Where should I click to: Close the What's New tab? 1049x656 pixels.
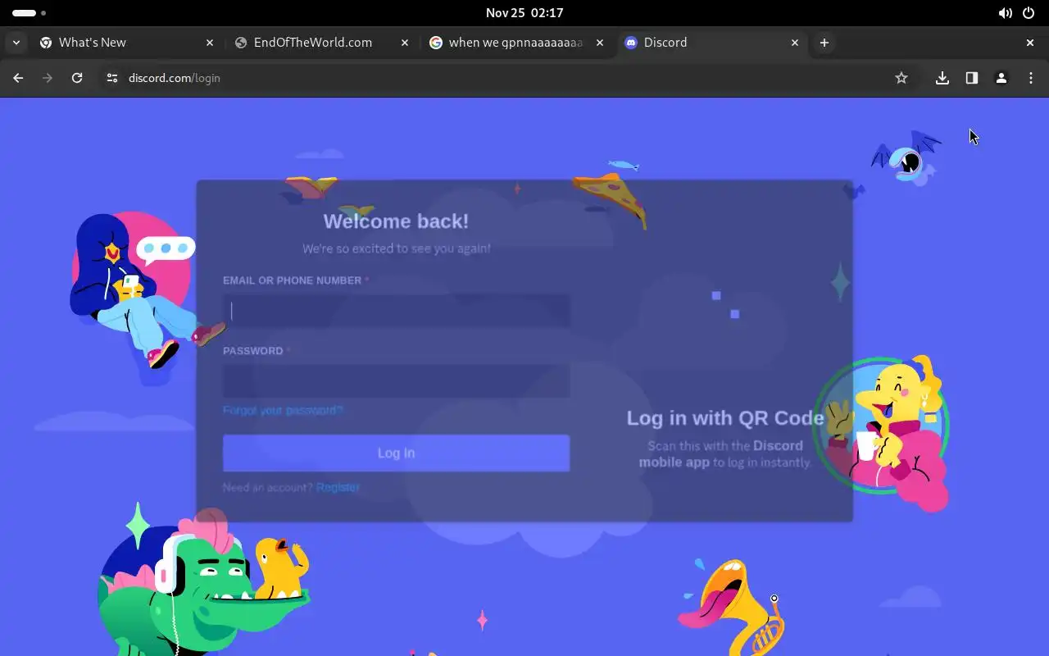click(210, 43)
